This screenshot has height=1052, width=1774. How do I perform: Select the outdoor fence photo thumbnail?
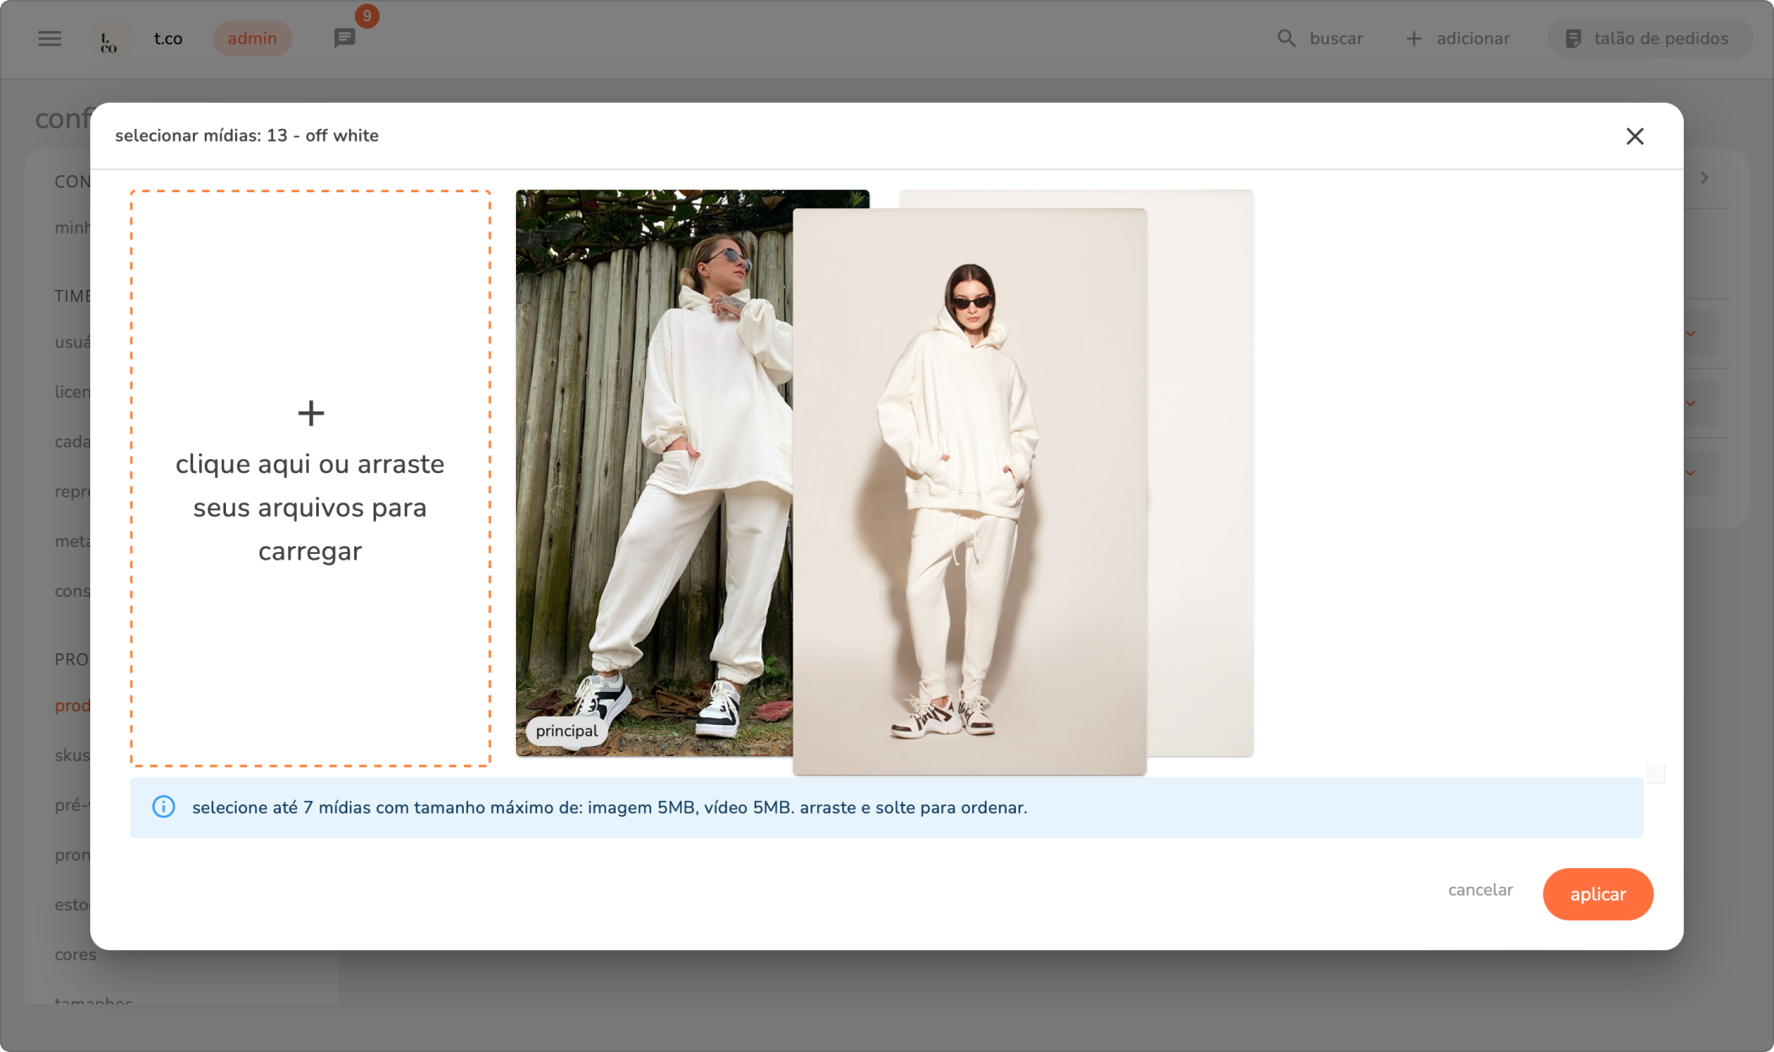pyautogui.click(x=653, y=472)
